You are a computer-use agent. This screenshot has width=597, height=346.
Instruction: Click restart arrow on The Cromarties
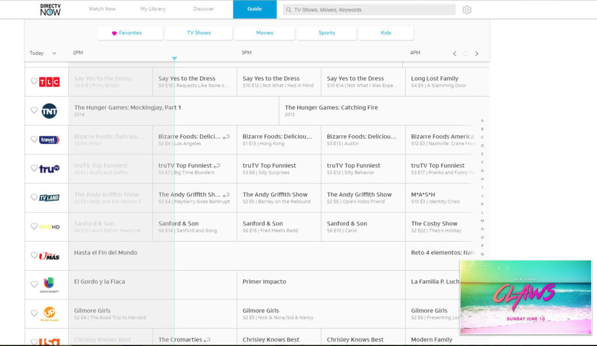[x=207, y=340]
